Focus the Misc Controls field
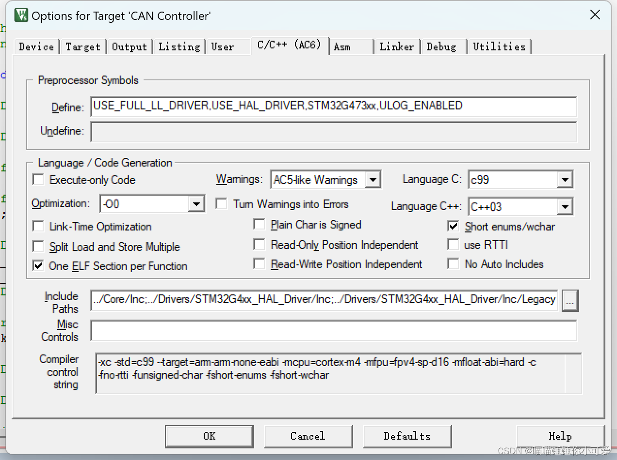The height and width of the screenshot is (460, 617). [x=334, y=331]
